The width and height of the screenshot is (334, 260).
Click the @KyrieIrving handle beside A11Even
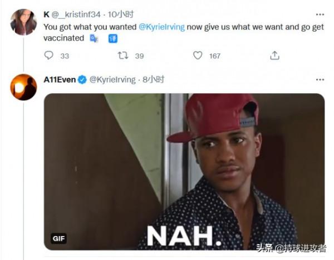tap(112, 79)
